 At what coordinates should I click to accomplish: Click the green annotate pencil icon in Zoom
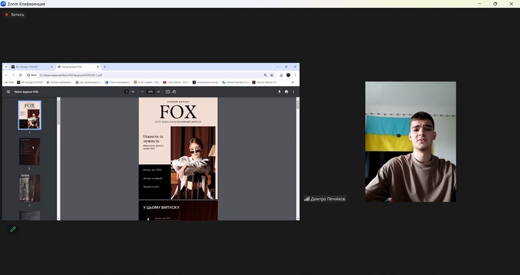coord(13,229)
